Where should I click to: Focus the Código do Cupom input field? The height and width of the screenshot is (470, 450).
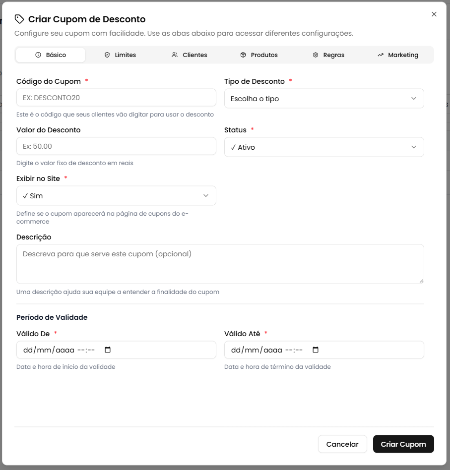(116, 98)
